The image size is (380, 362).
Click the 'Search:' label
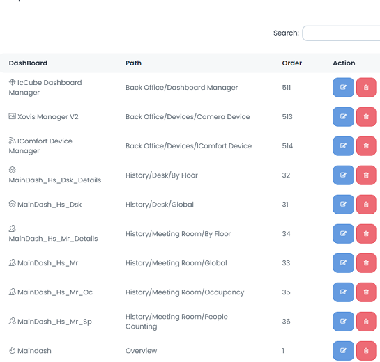pos(286,33)
